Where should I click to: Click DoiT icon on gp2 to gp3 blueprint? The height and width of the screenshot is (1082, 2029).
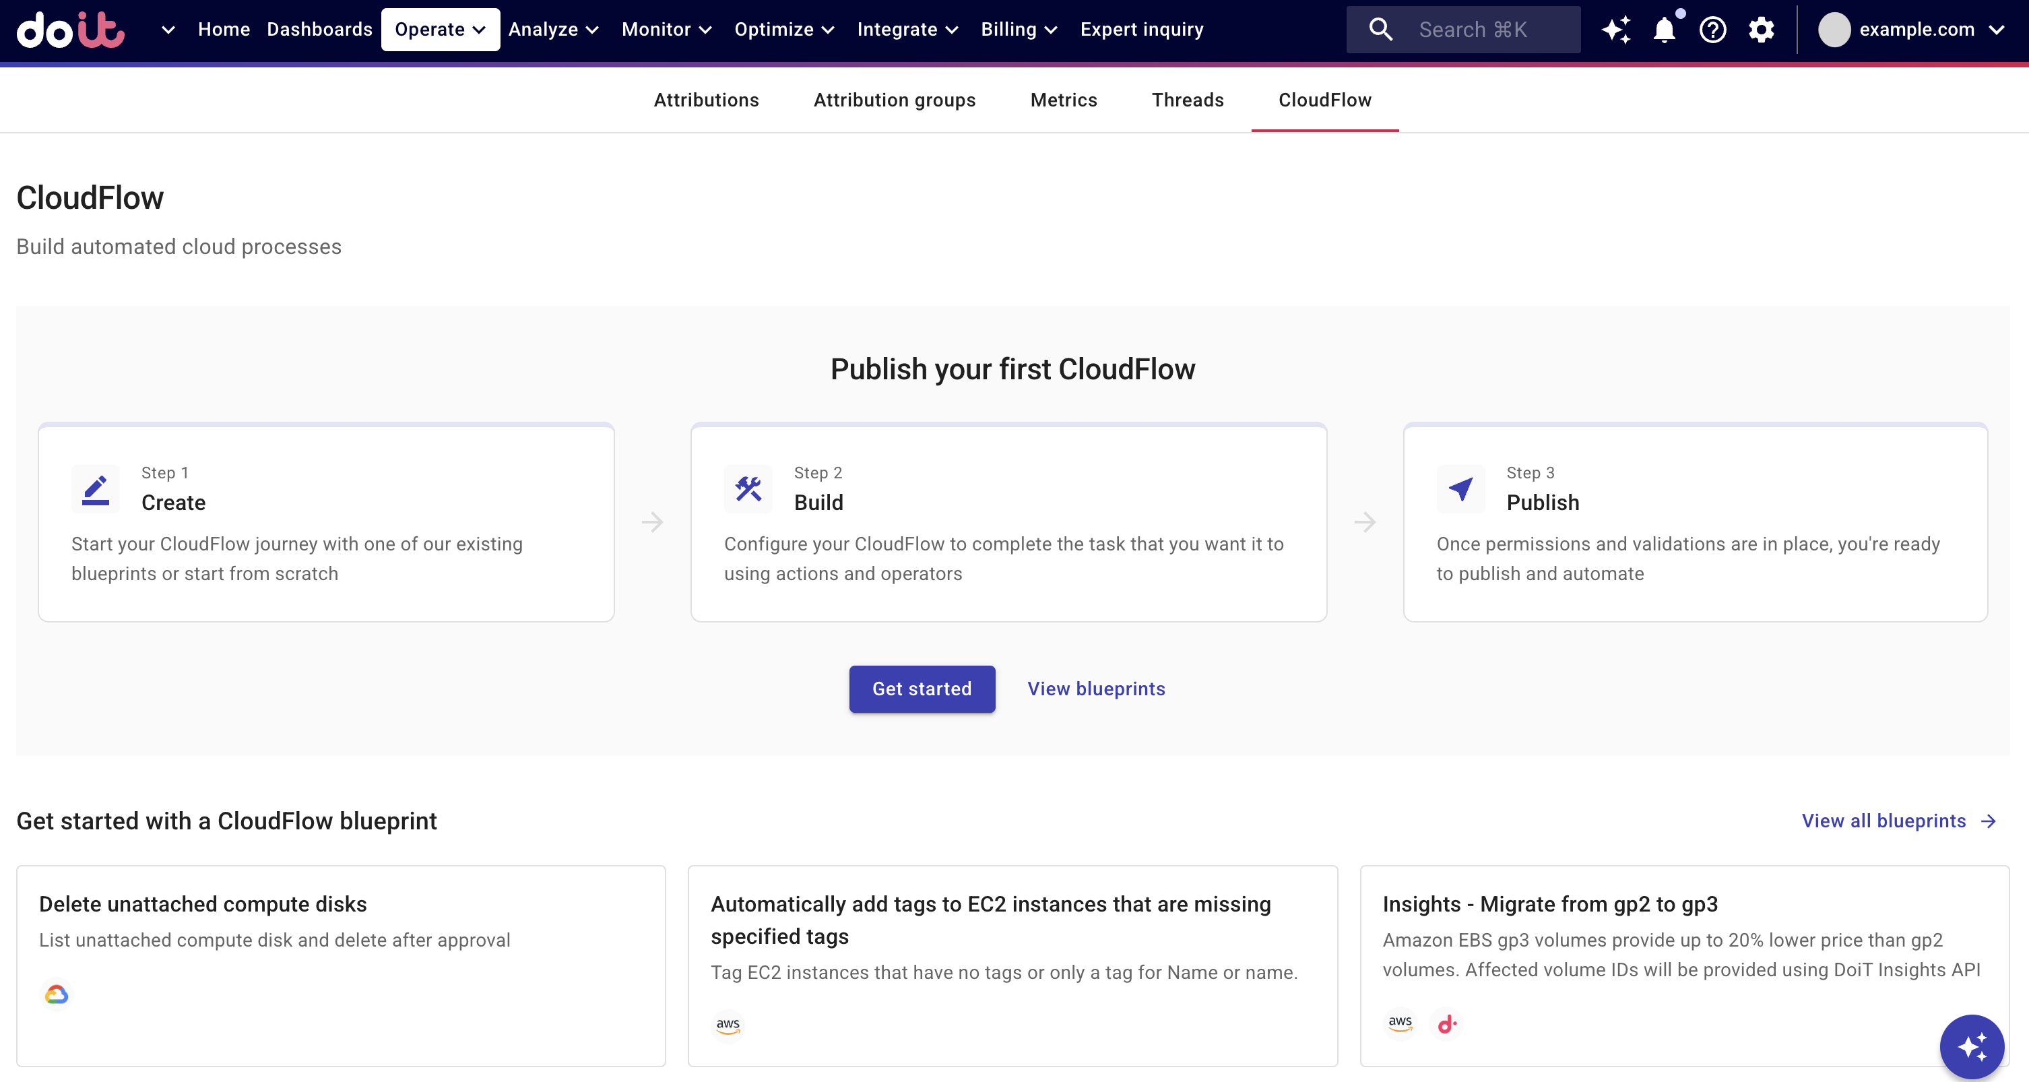click(1447, 1024)
